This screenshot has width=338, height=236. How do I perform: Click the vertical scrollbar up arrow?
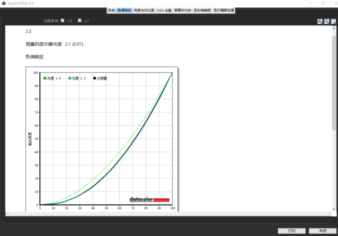point(334,28)
